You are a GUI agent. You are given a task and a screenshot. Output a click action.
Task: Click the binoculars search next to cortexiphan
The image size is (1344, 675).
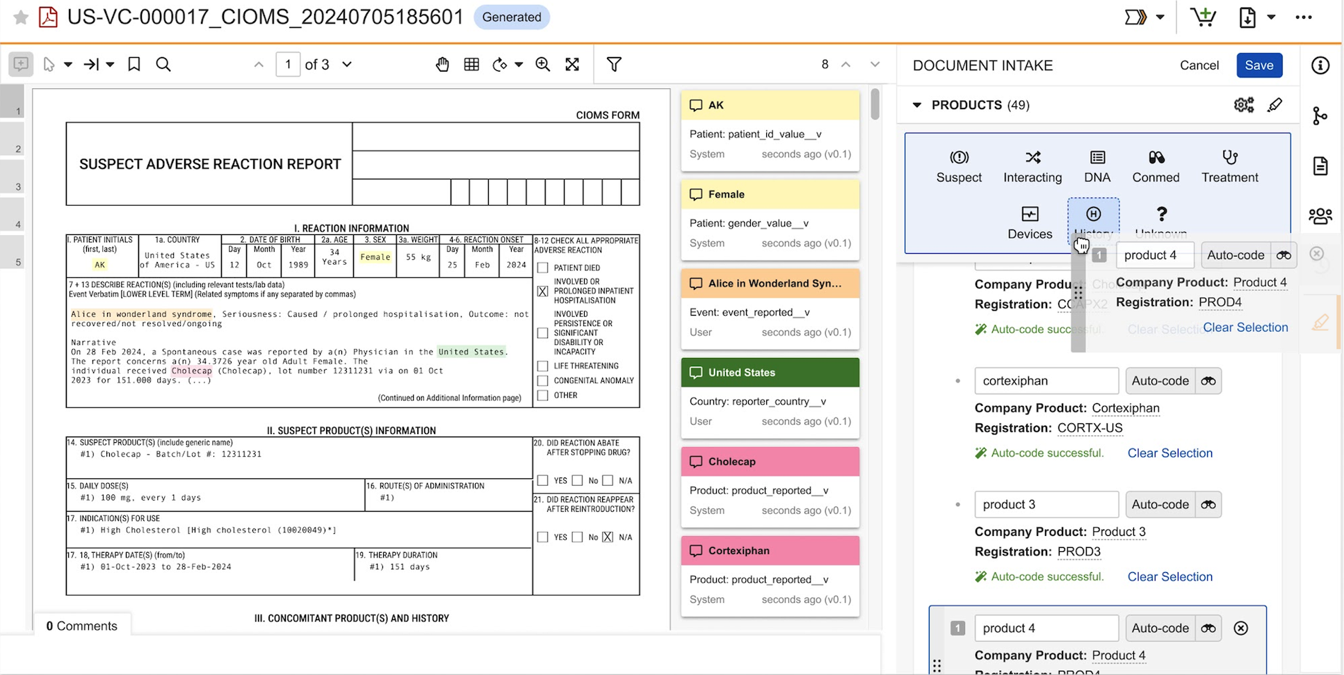click(1208, 381)
